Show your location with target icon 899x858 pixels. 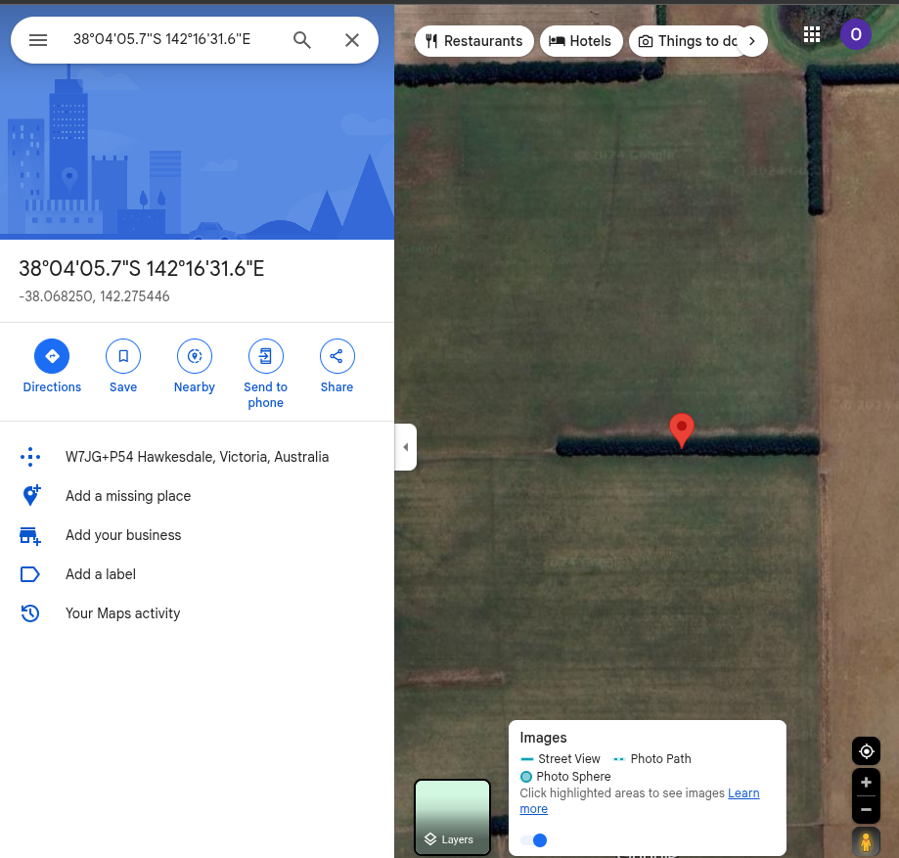pos(867,751)
